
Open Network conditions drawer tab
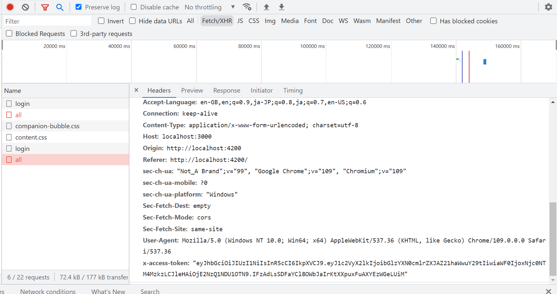(48, 291)
